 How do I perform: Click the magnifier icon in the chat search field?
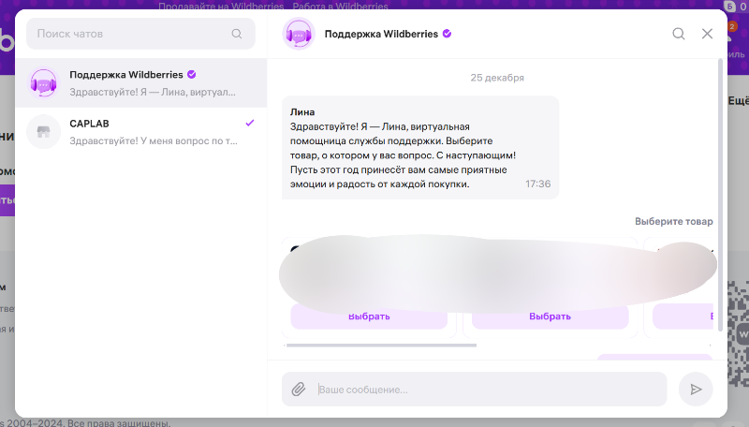236,34
